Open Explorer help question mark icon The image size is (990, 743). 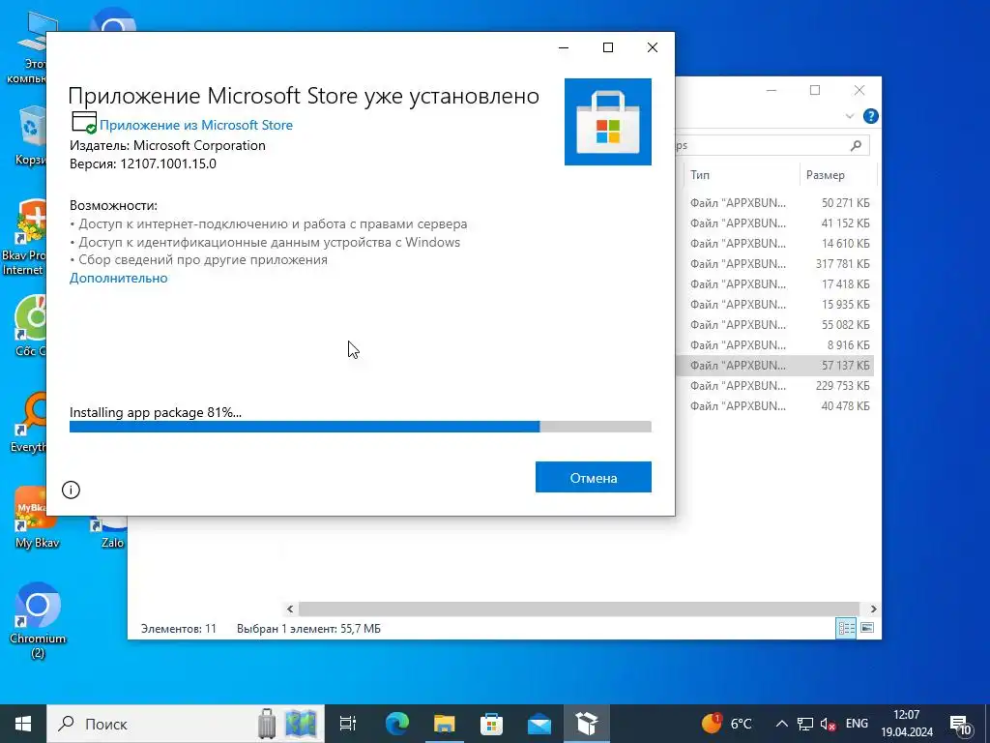click(x=871, y=116)
